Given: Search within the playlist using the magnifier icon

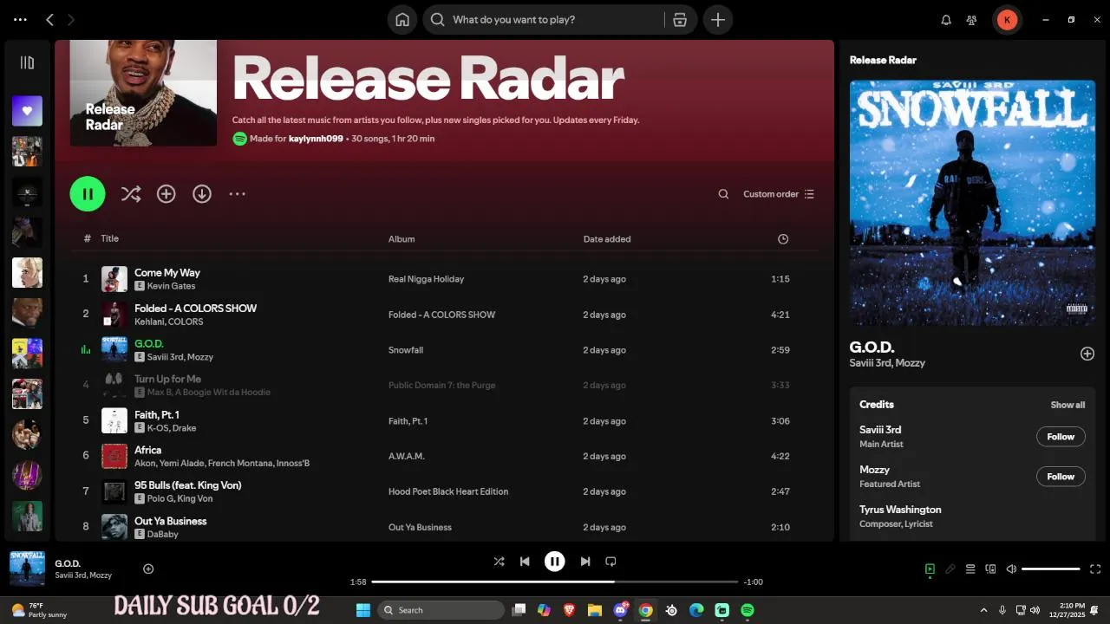Looking at the screenshot, I should [x=723, y=194].
